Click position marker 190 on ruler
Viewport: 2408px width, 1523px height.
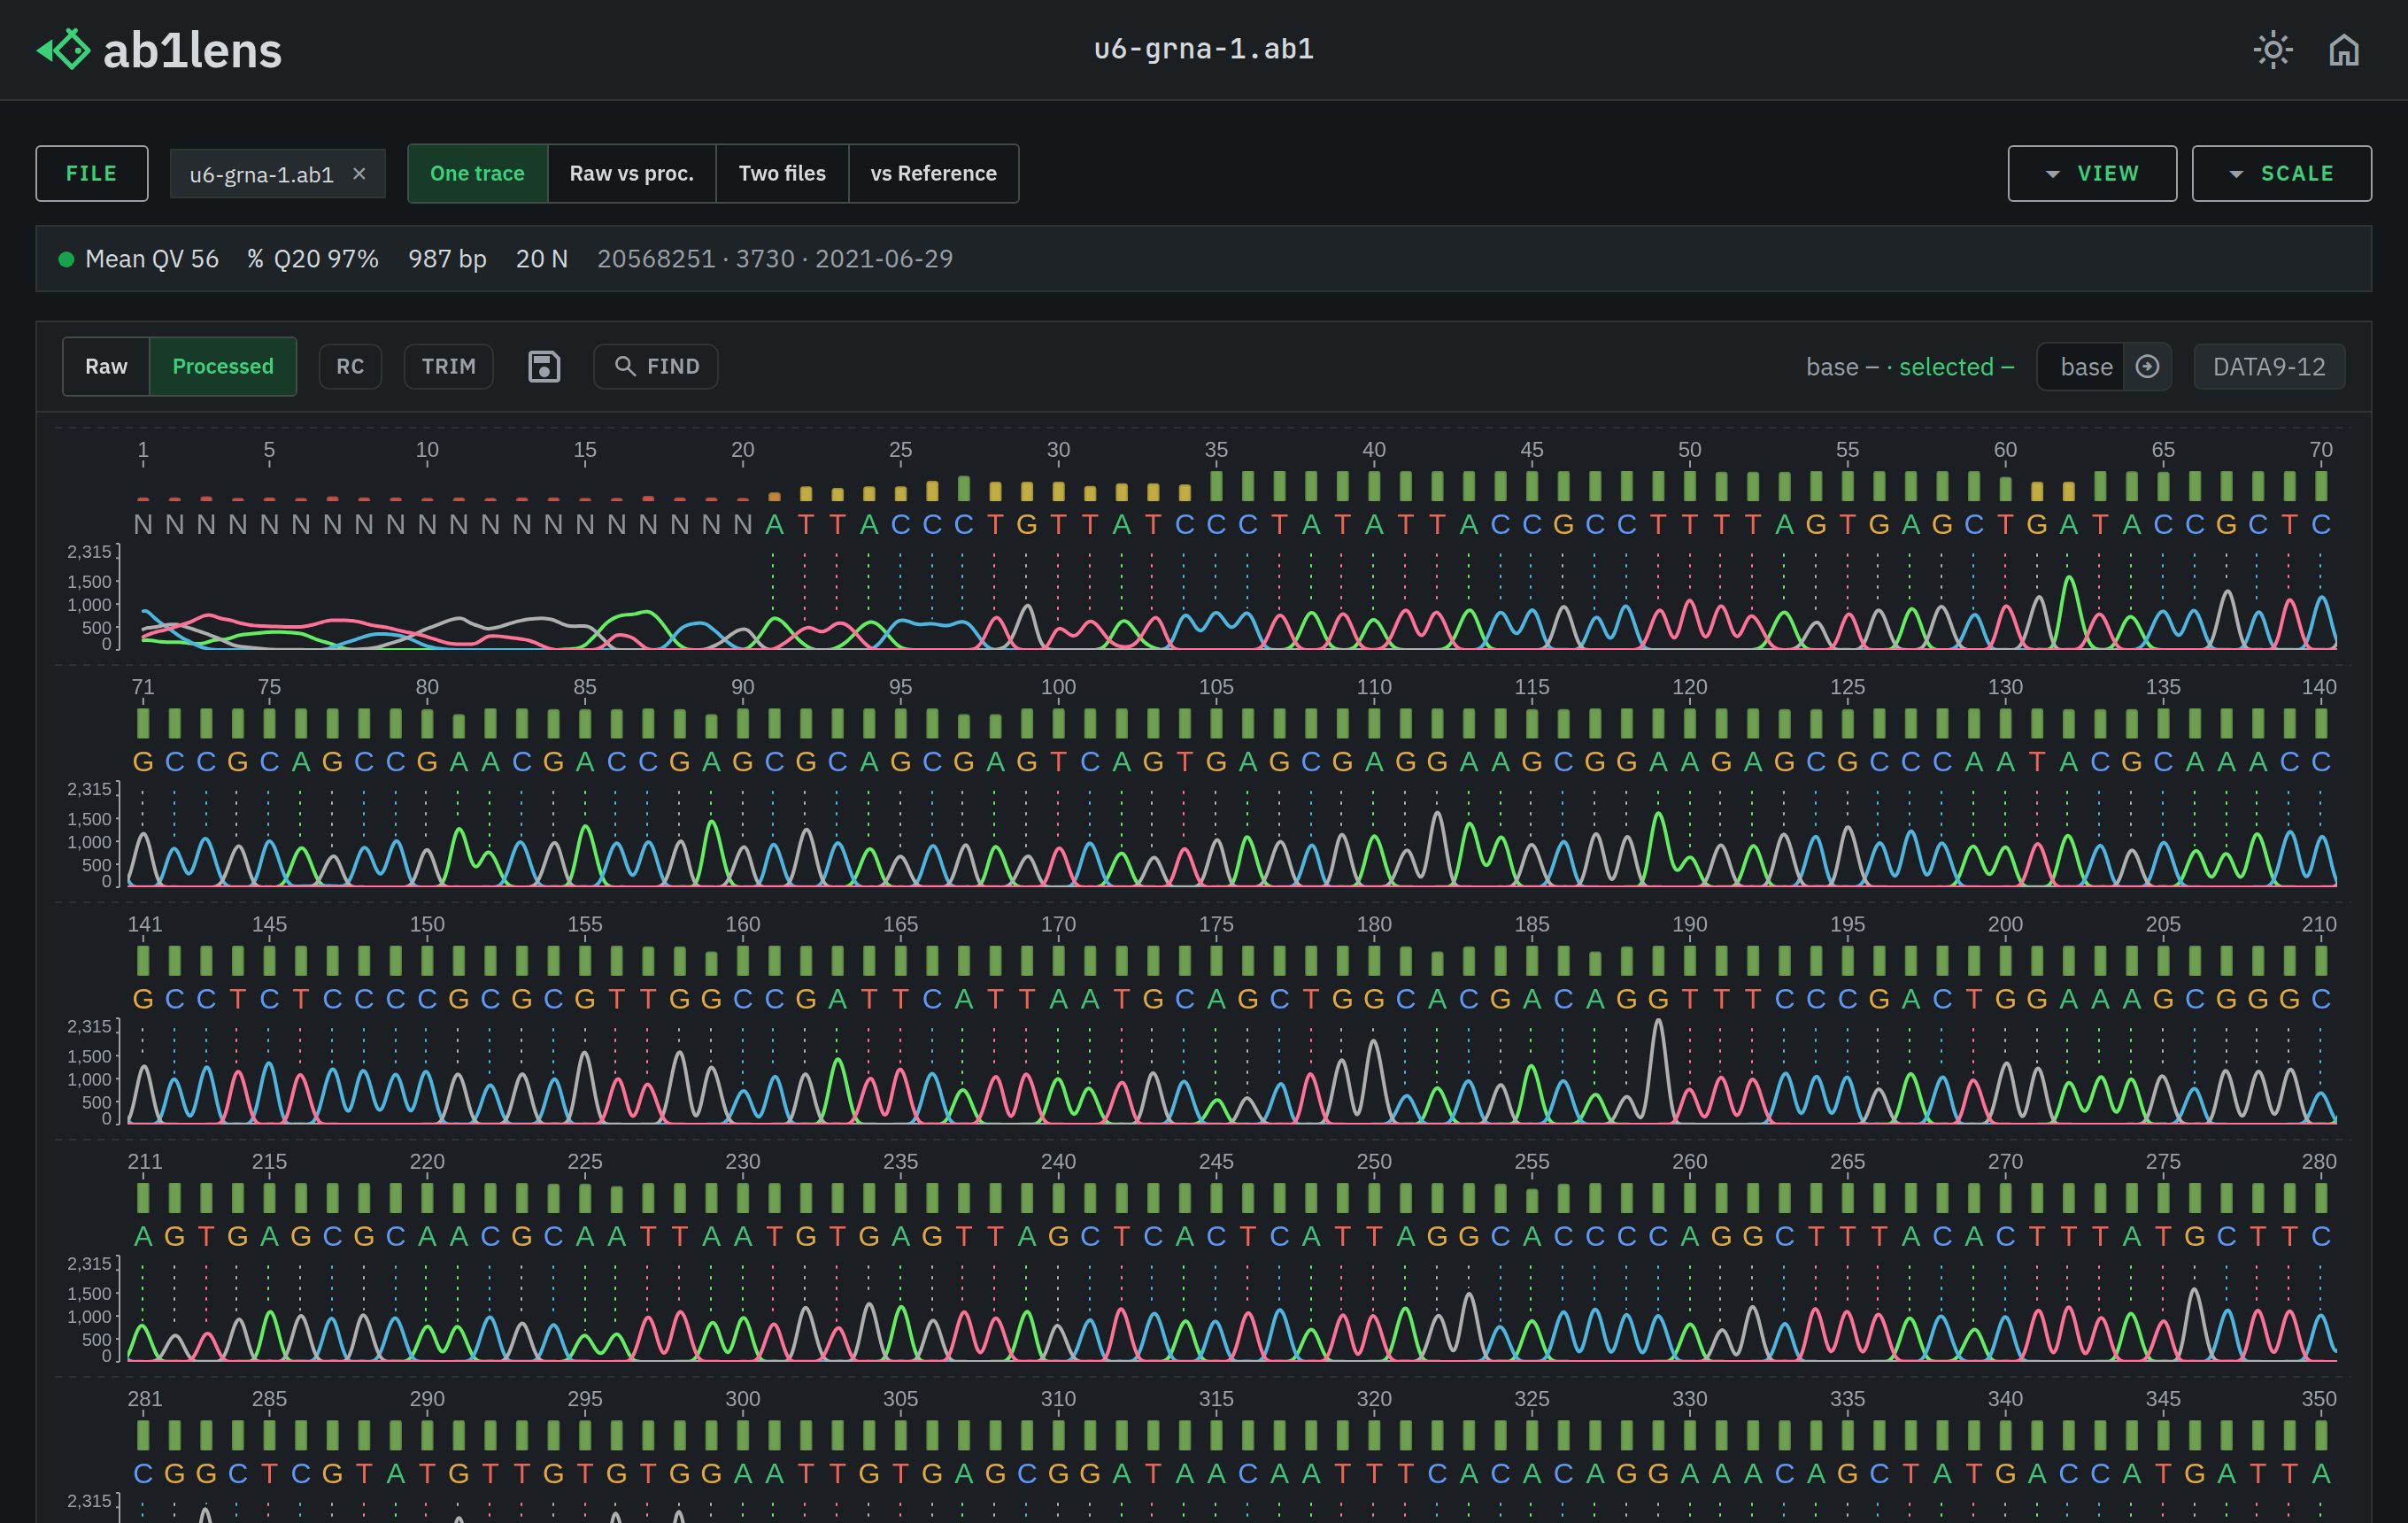(x=1689, y=924)
